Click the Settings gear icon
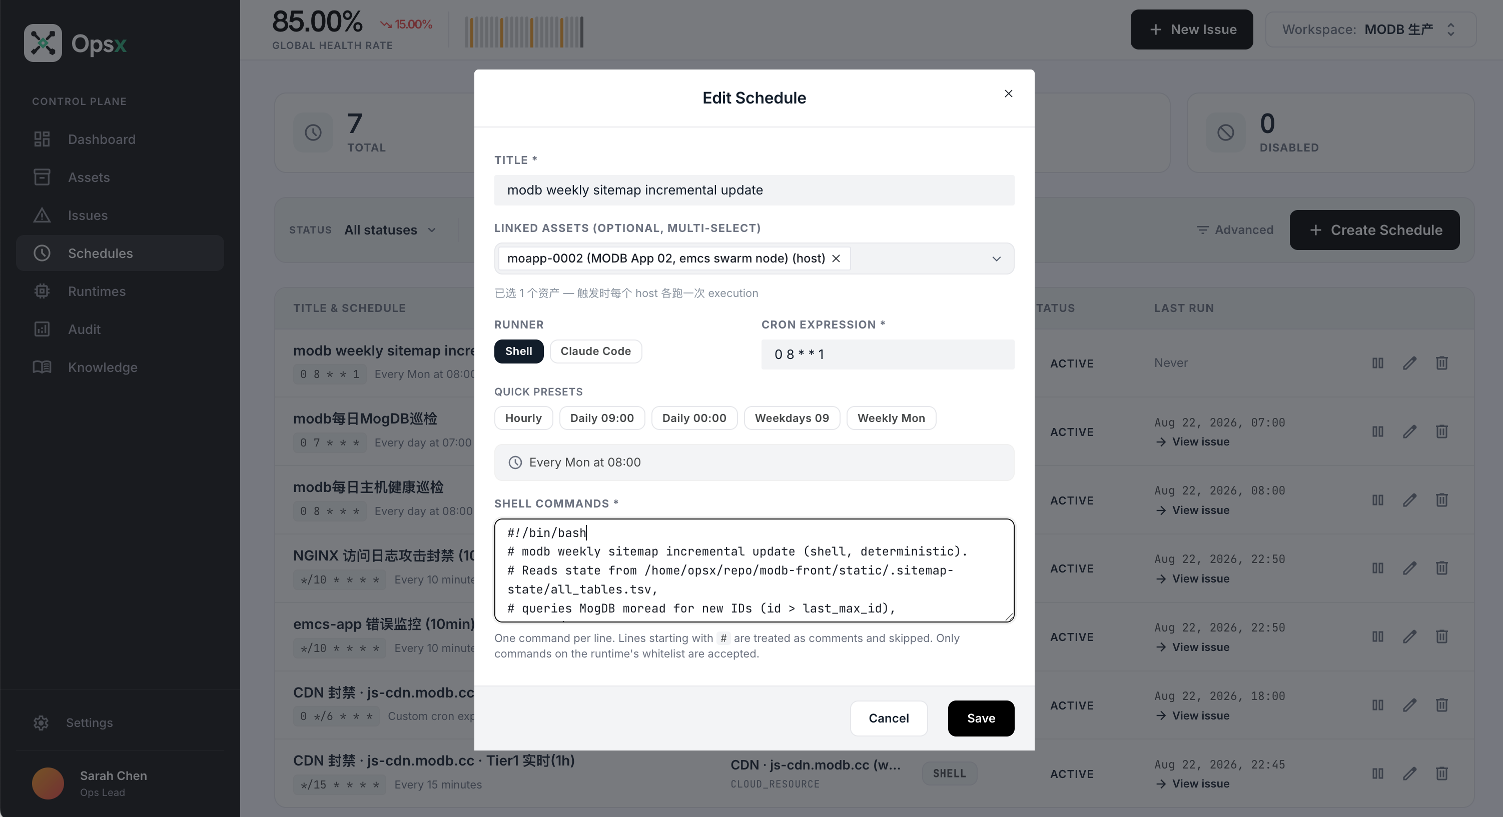Image resolution: width=1503 pixels, height=817 pixels. [x=41, y=722]
